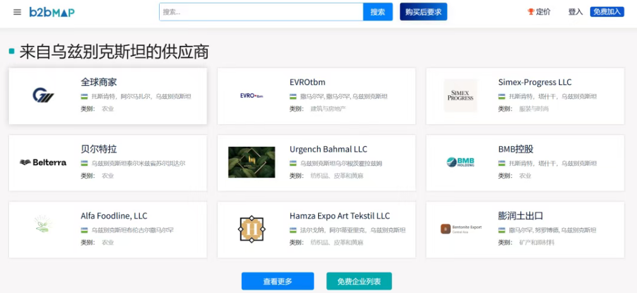Click the 查看更多 button
The height and width of the screenshot is (293, 637).
click(x=278, y=281)
